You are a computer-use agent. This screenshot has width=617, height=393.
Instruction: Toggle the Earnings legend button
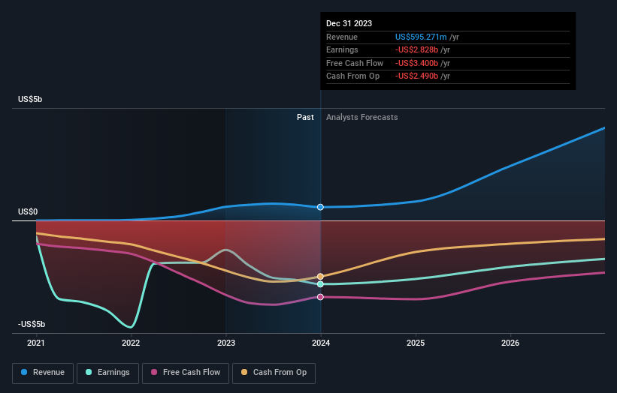[x=107, y=373]
